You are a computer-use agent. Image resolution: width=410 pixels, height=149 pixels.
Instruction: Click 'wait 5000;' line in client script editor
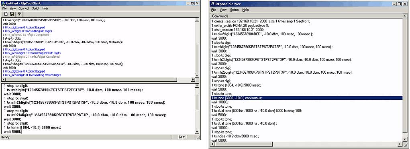coord(13,131)
